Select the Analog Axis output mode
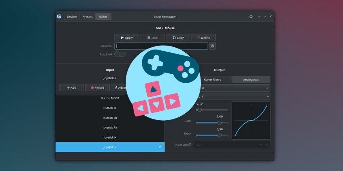The image size is (343, 171). pyautogui.click(x=251, y=79)
